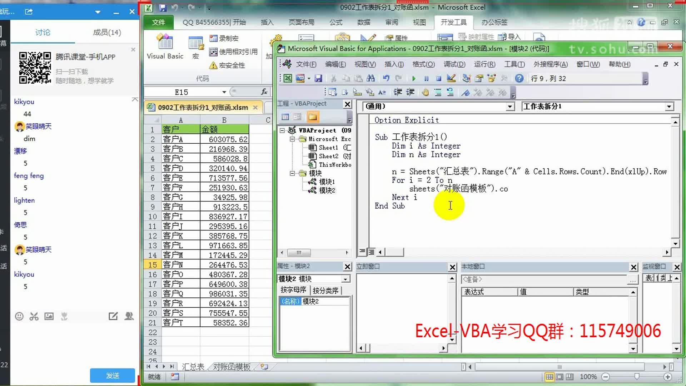Click the Find binoculars icon in VBA toolbar
Screen dimensions: 686x386
coord(371,78)
